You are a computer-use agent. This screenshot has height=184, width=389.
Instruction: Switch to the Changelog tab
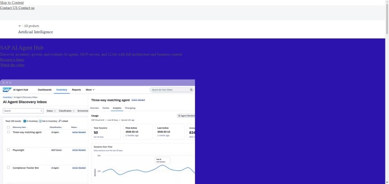(x=130, y=108)
